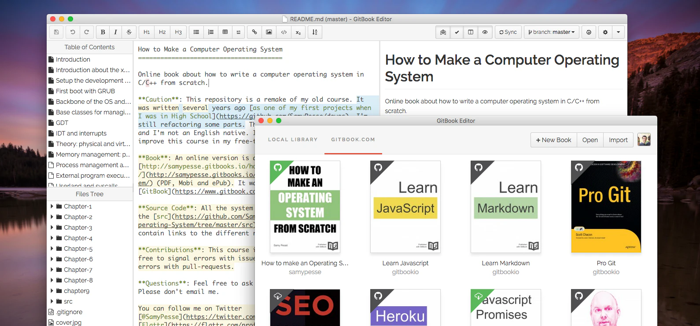Toggle bold formatting
Viewport: 700px width, 326px height.
point(103,32)
